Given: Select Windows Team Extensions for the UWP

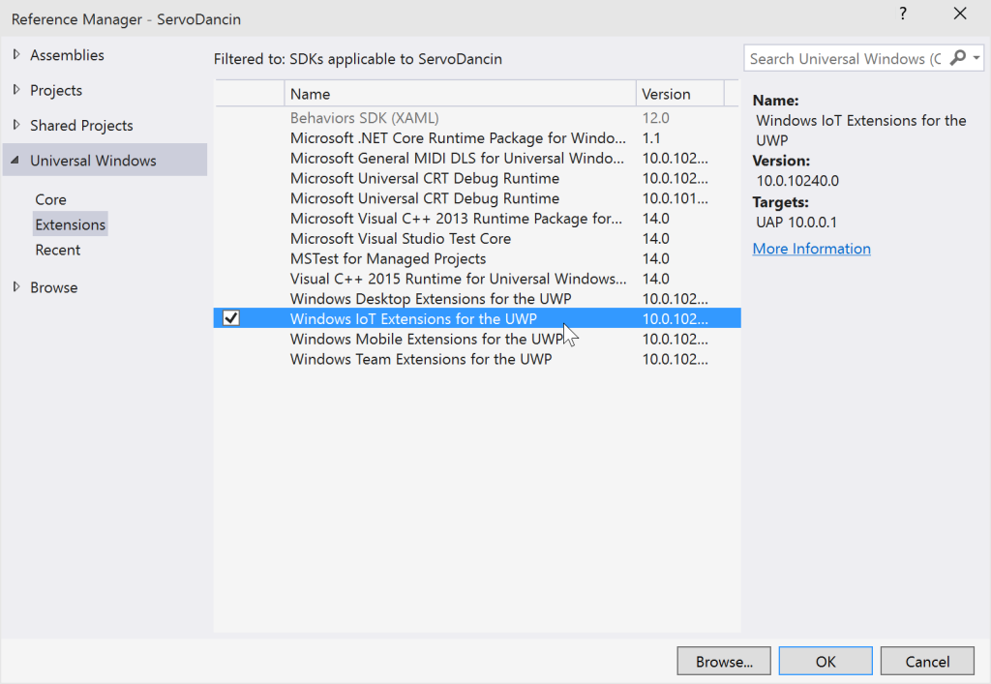Looking at the screenshot, I should [477, 359].
